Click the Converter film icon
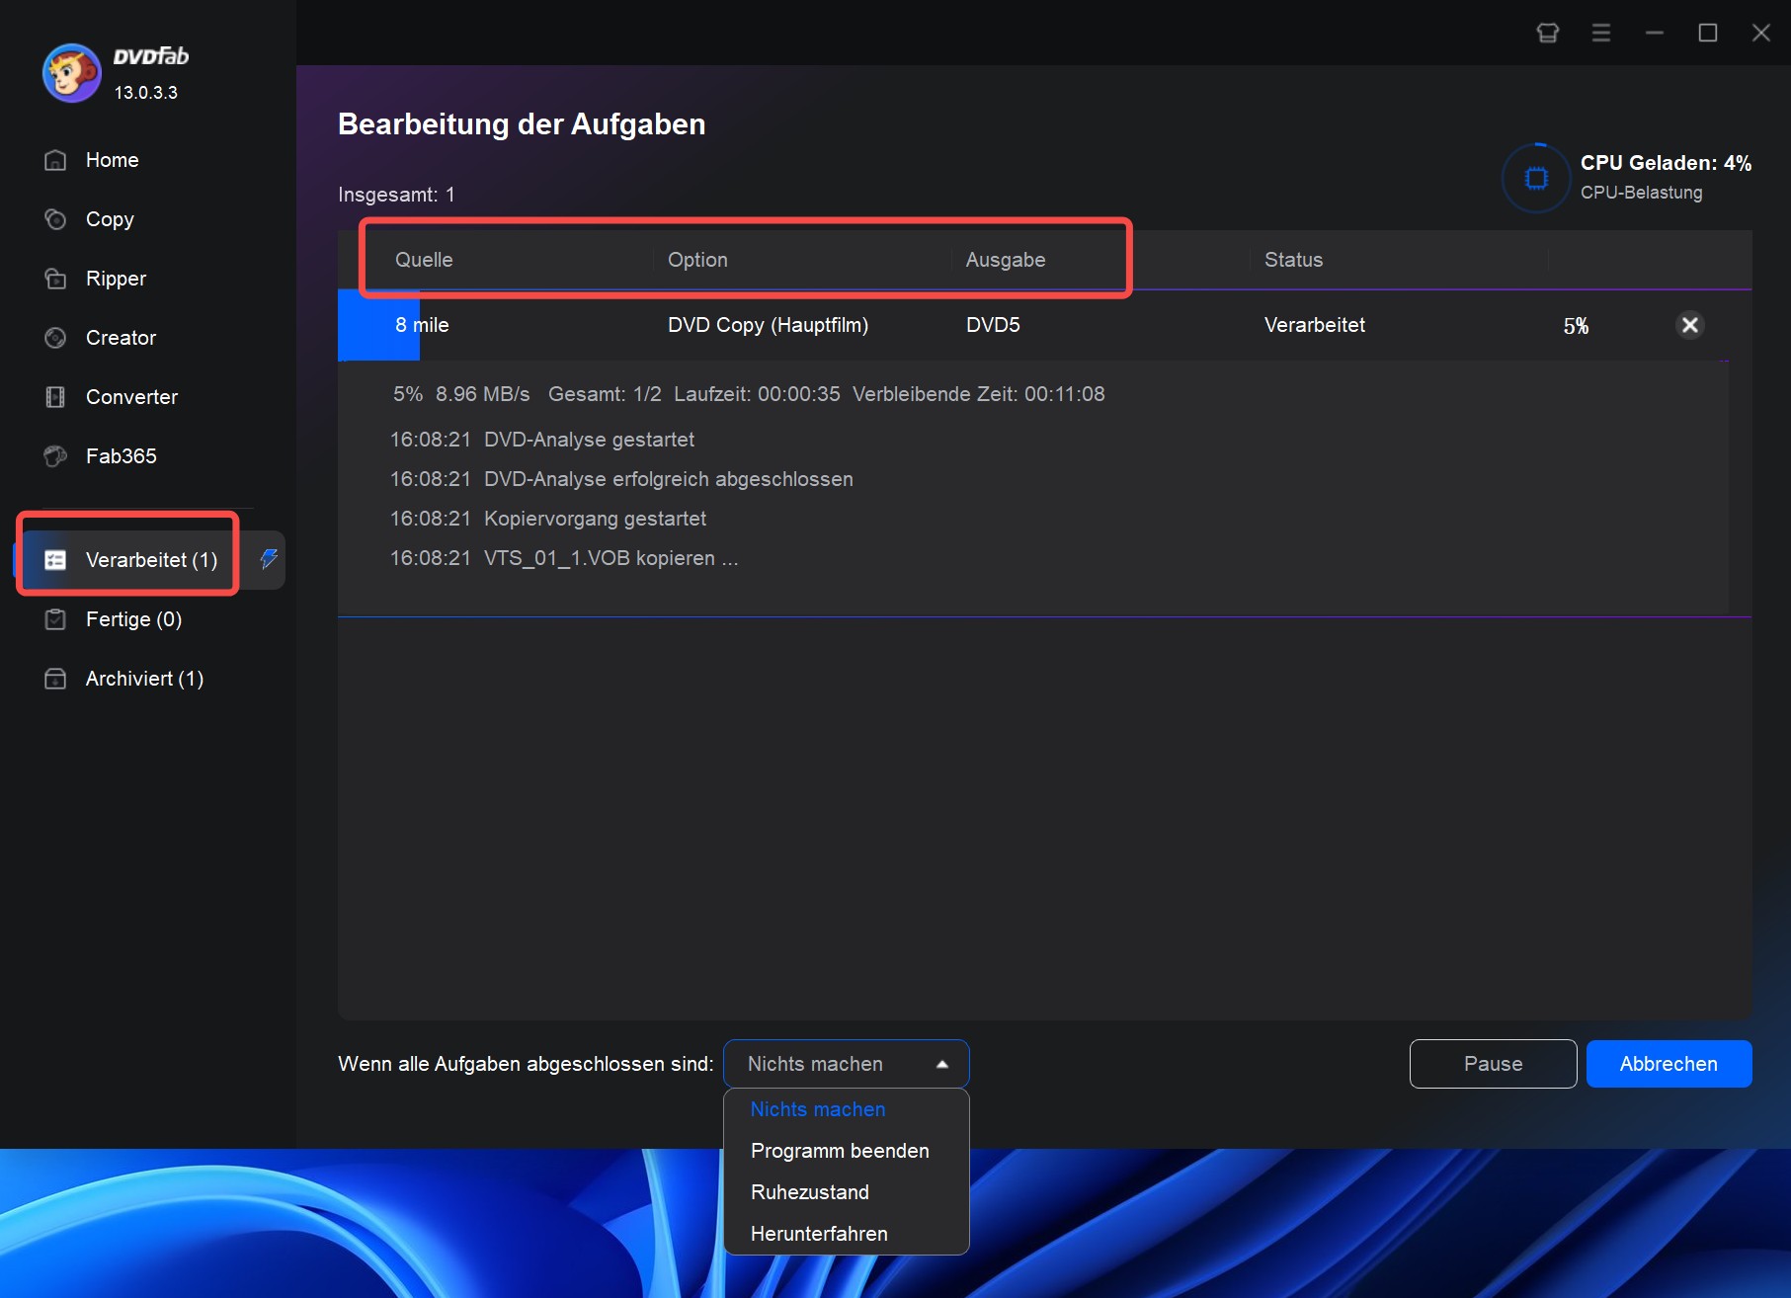 tap(56, 397)
